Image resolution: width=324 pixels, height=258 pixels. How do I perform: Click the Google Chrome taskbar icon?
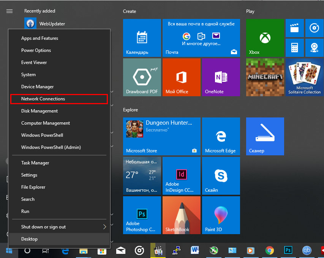click(x=270, y=251)
